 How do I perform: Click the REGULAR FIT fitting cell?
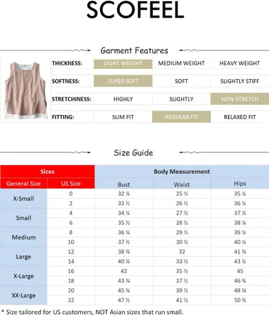181,117
